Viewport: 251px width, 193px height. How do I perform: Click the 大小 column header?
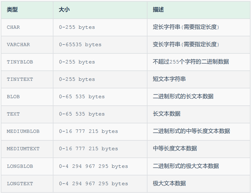(x=64, y=10)
